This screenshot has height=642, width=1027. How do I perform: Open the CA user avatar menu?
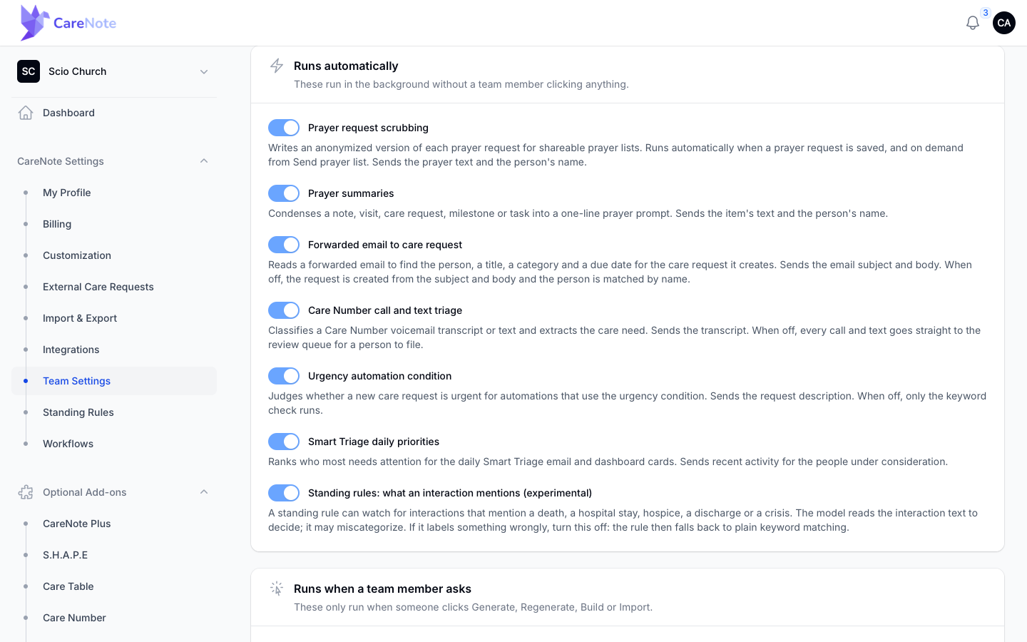pos(1004,23)
